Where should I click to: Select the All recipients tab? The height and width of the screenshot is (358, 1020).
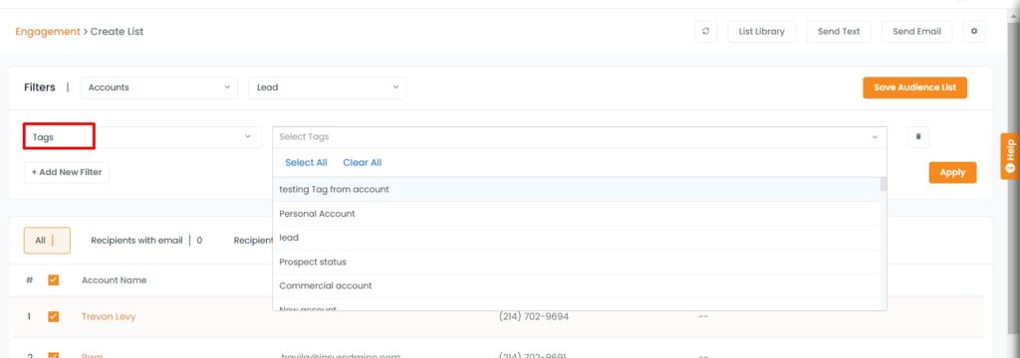point(47,241)
